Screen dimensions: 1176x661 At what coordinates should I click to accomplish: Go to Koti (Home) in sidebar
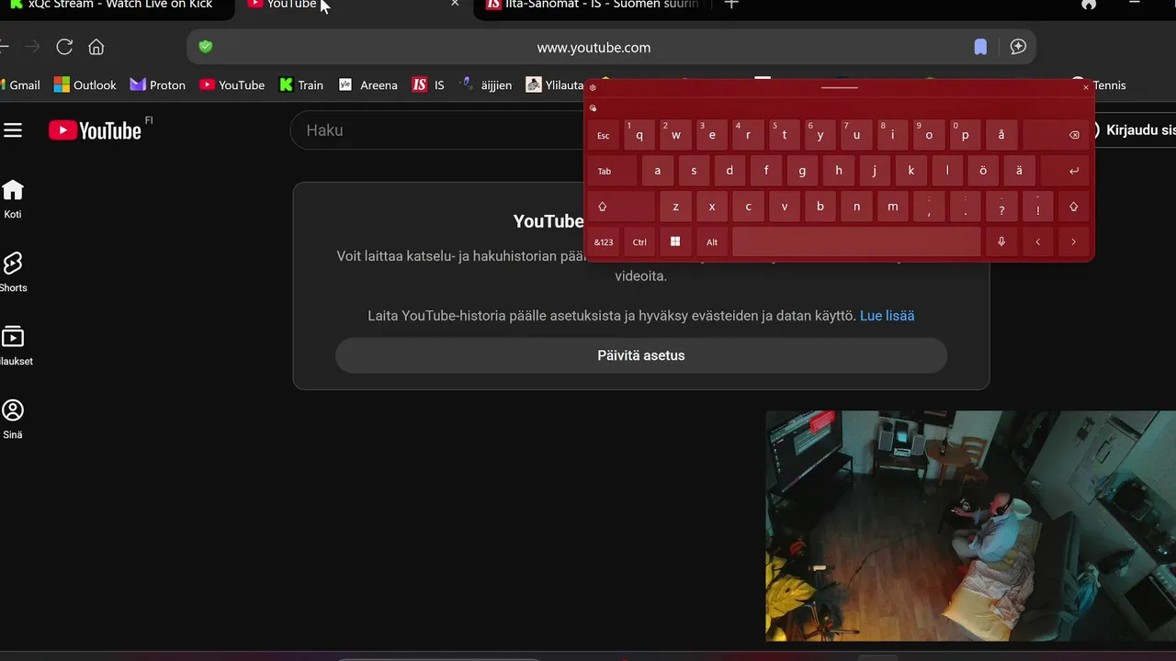13,199
